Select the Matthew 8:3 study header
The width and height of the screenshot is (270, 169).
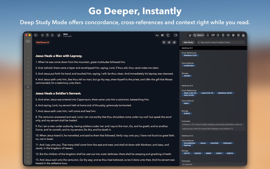click(x=187, y=136)
